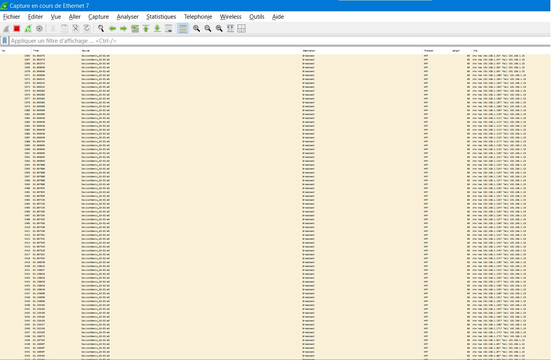Reset text size to normal
The image size is (557, 360).
[x=219, y=28]
